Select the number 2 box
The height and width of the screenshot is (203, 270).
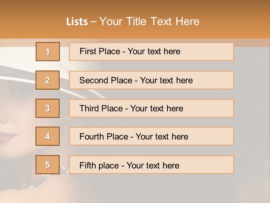(48, 80)
